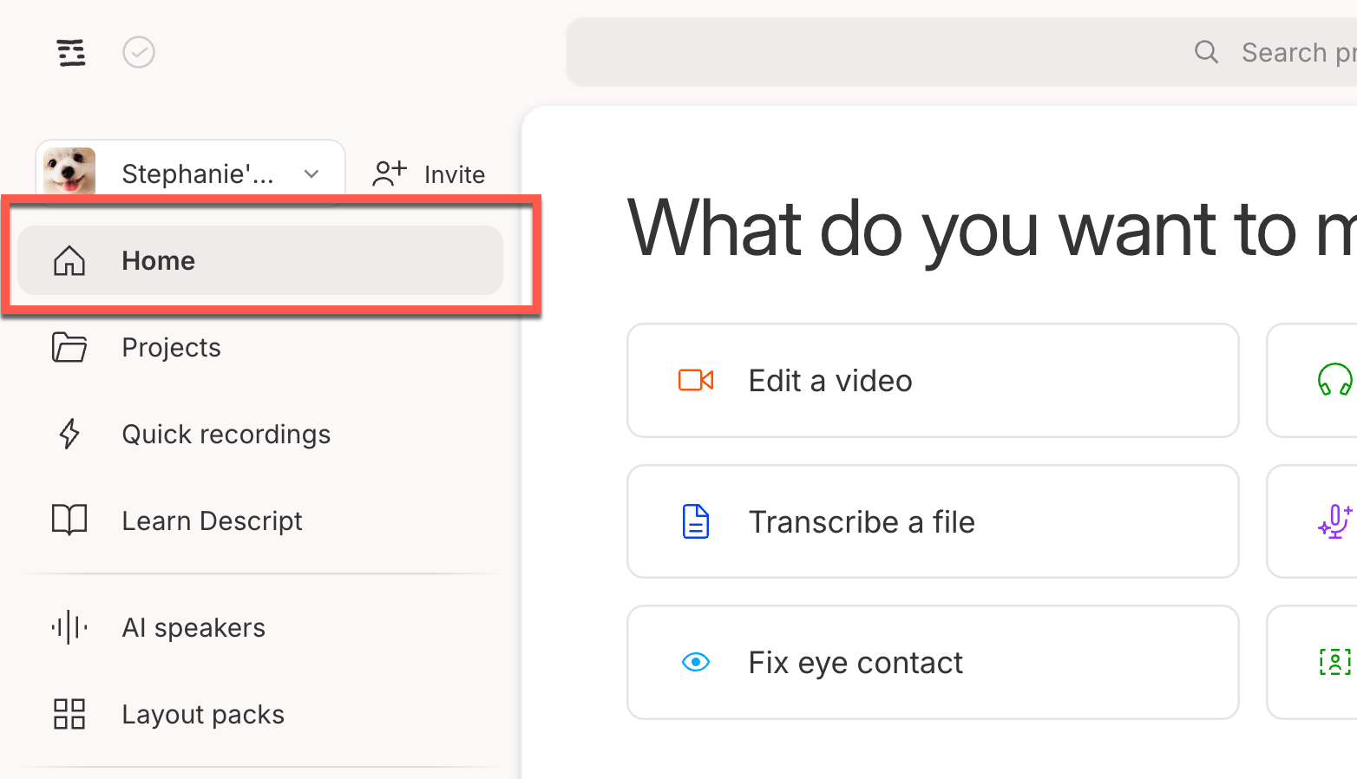Choose the Transcribe a file card
The height and width of the screenshot is (779, 1357).
(x=933, y=521)
